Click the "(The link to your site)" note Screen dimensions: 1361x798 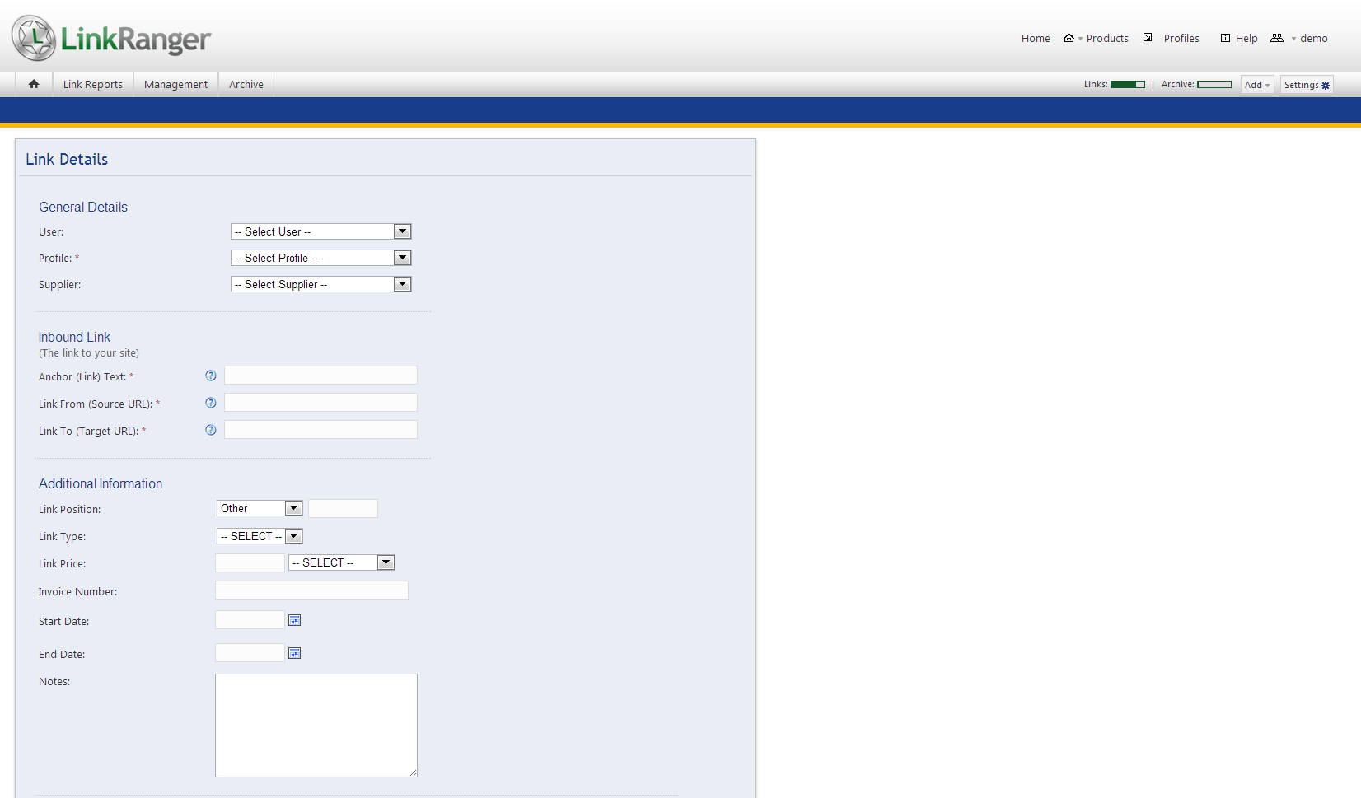pyautogui.click(x=89, y=353)
